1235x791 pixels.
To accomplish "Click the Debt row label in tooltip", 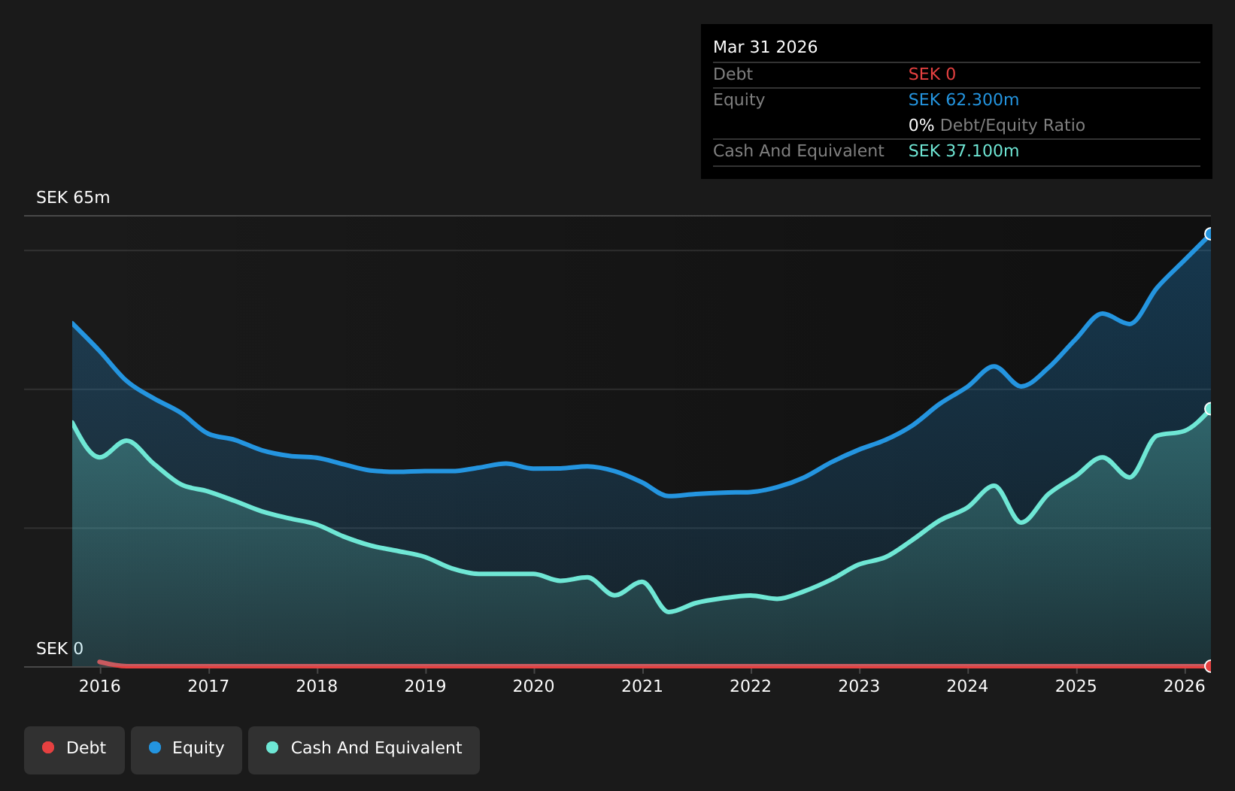I will pyautogui.click(x=733, y=74).
